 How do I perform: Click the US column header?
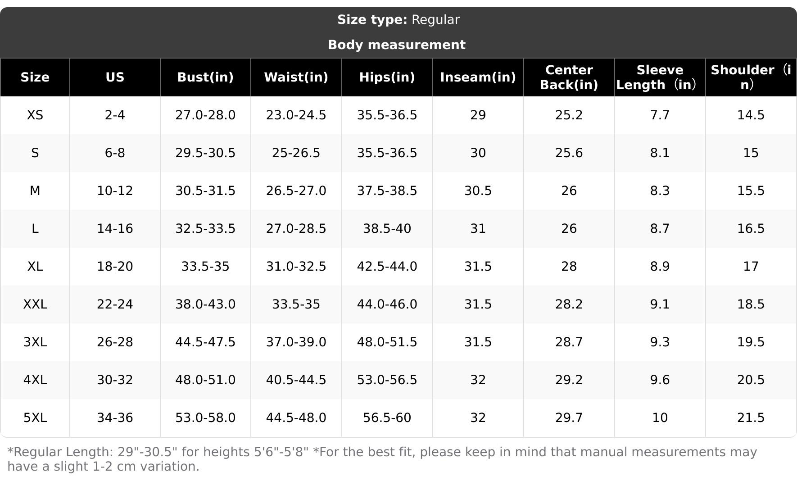coord(115,77)
